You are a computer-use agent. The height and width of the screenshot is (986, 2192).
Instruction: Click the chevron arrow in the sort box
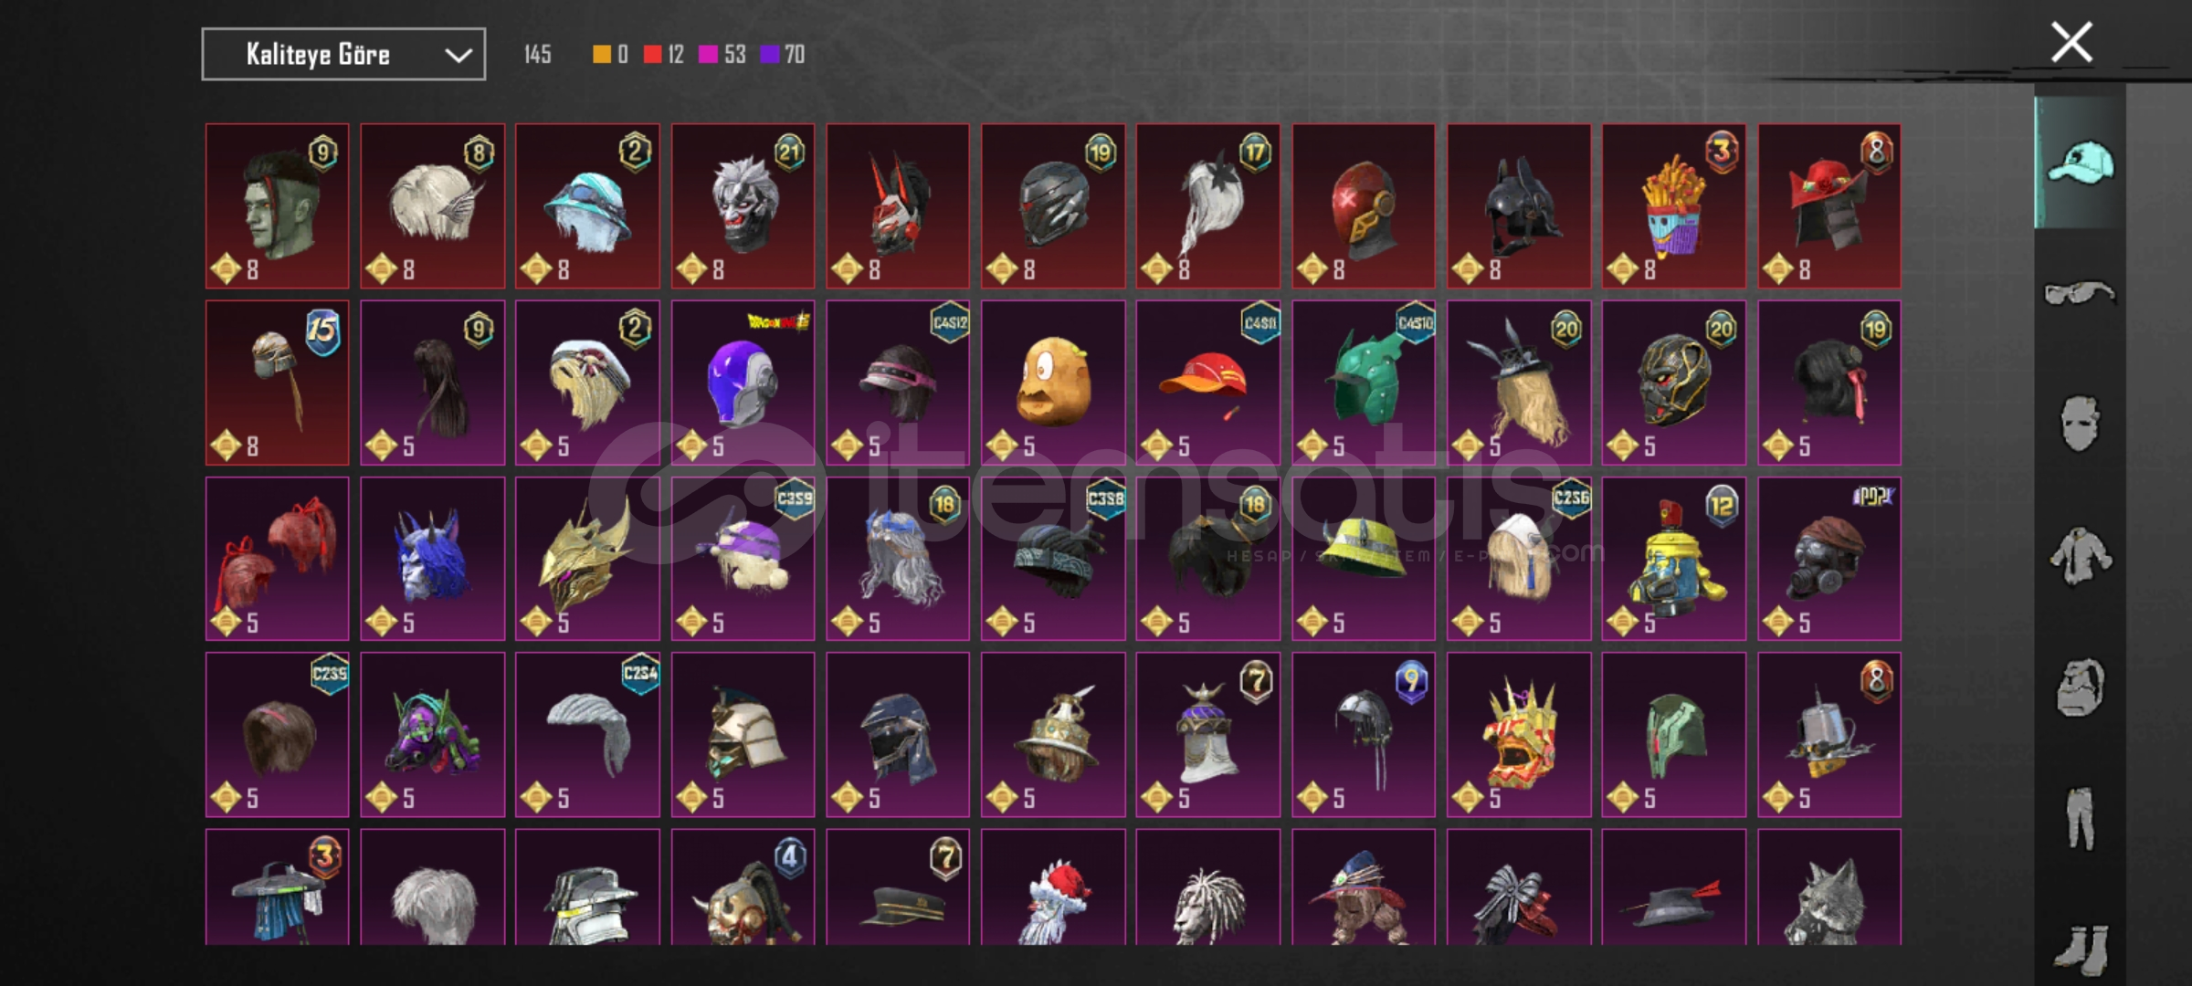[x=458, y=56]
